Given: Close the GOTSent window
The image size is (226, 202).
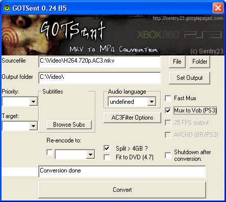Looking at the screenshot, I should click(218, 8).
